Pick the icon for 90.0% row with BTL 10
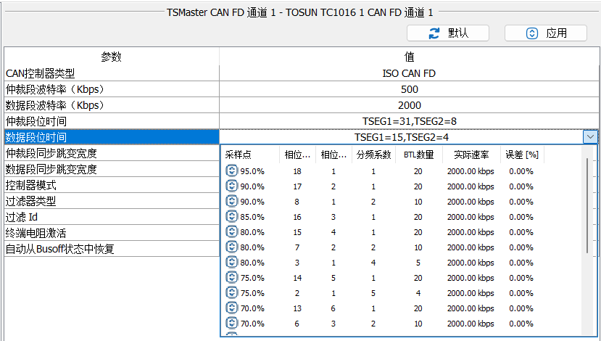Screen dimensions: 601x341 (232, 201)
